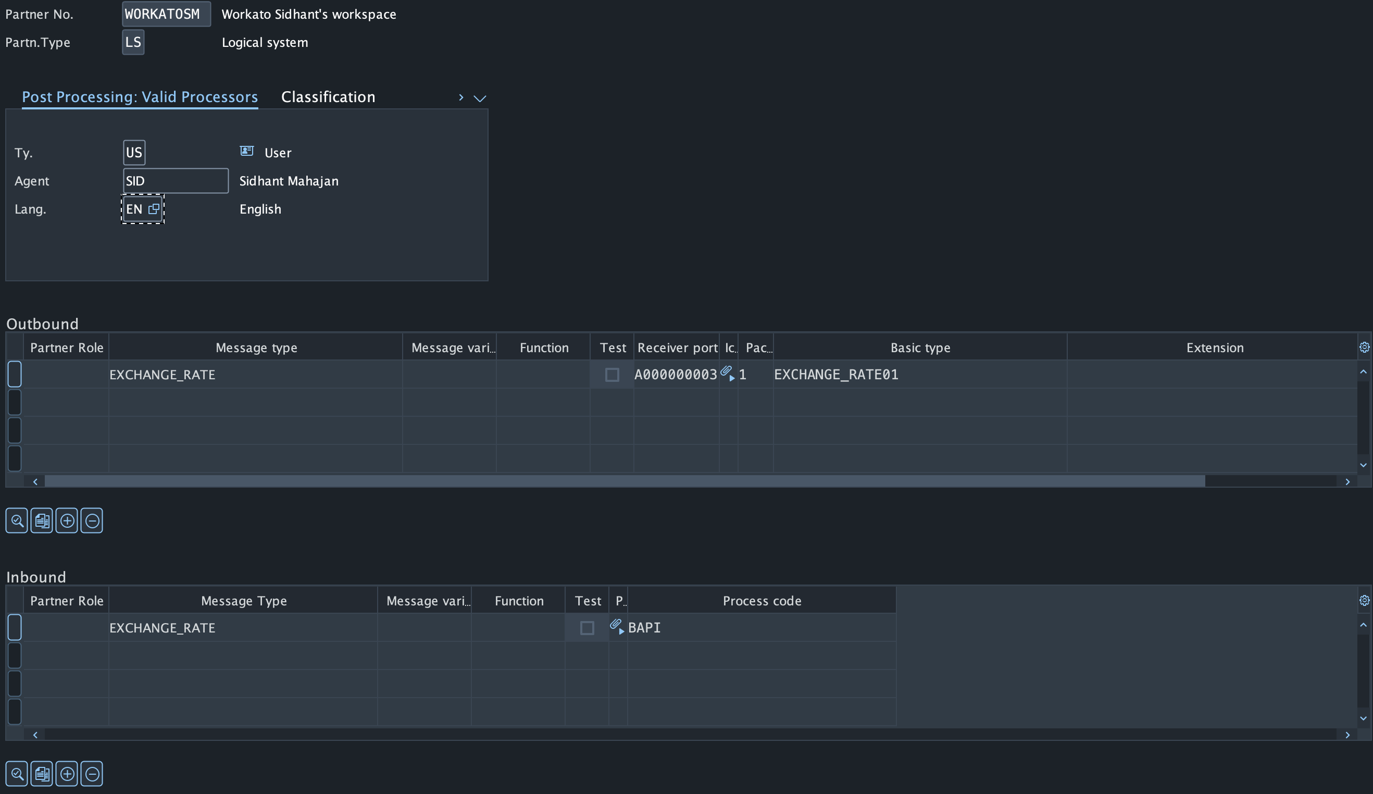1373x794 pixels.
Task: Remove the Inbound parameter with minus icon
Action: coord(92,773)
